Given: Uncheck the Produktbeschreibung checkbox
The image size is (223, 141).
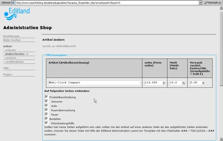Looking at the screenshot, I should (46, 97).
